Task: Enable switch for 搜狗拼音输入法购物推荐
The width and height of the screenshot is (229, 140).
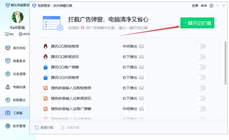Action: click(x=201, y=88)
